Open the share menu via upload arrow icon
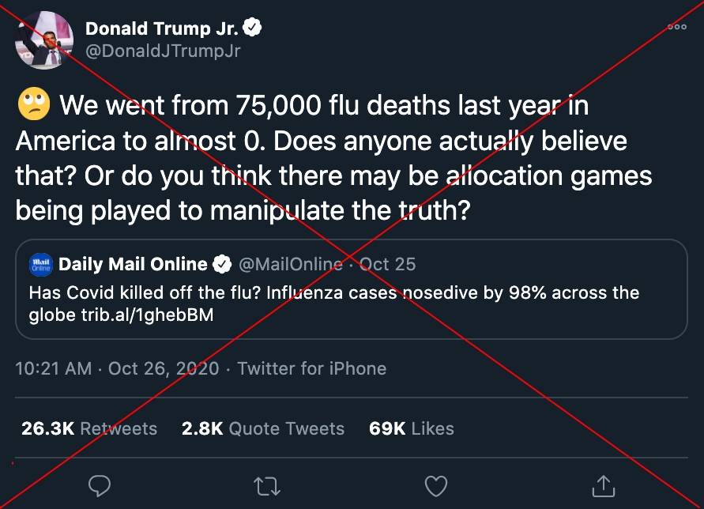Image resolution: width=704 pixels, height=509 pixels. click(x=604, y=486)
